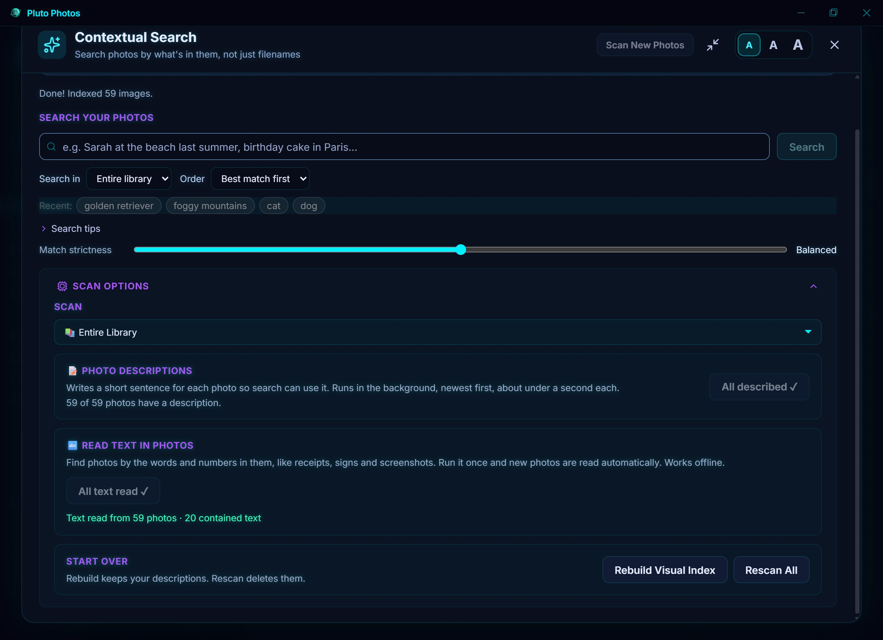Click the Entire Library stacked-photos icon

70,332
